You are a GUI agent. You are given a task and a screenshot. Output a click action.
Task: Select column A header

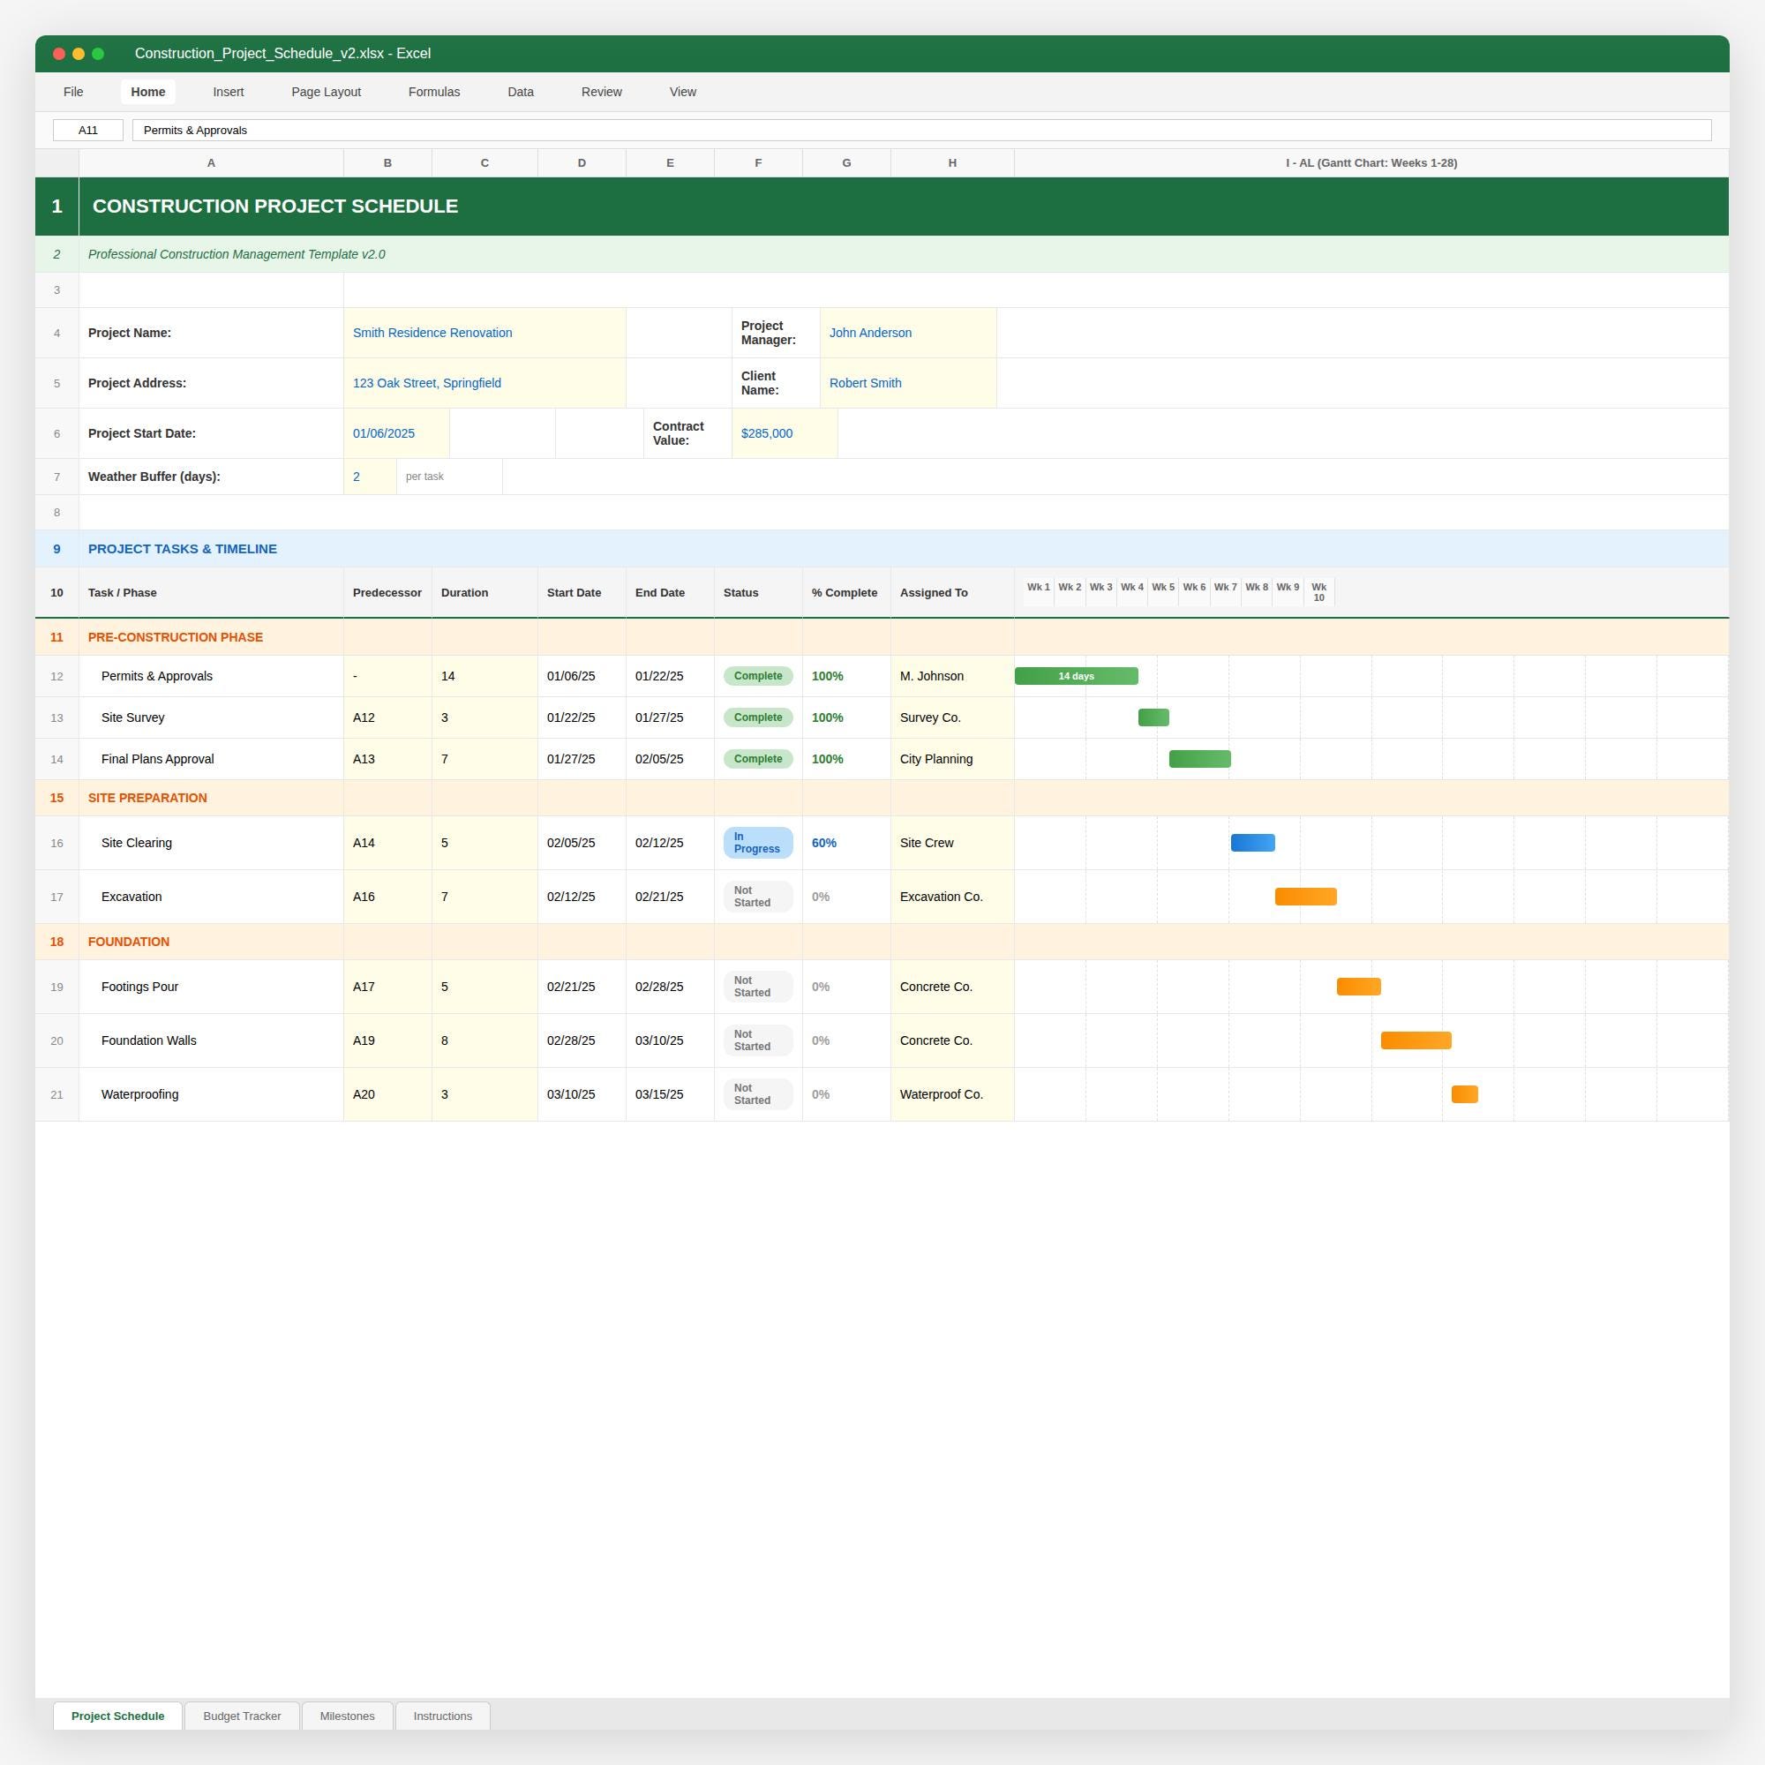[x=211, y=162]
